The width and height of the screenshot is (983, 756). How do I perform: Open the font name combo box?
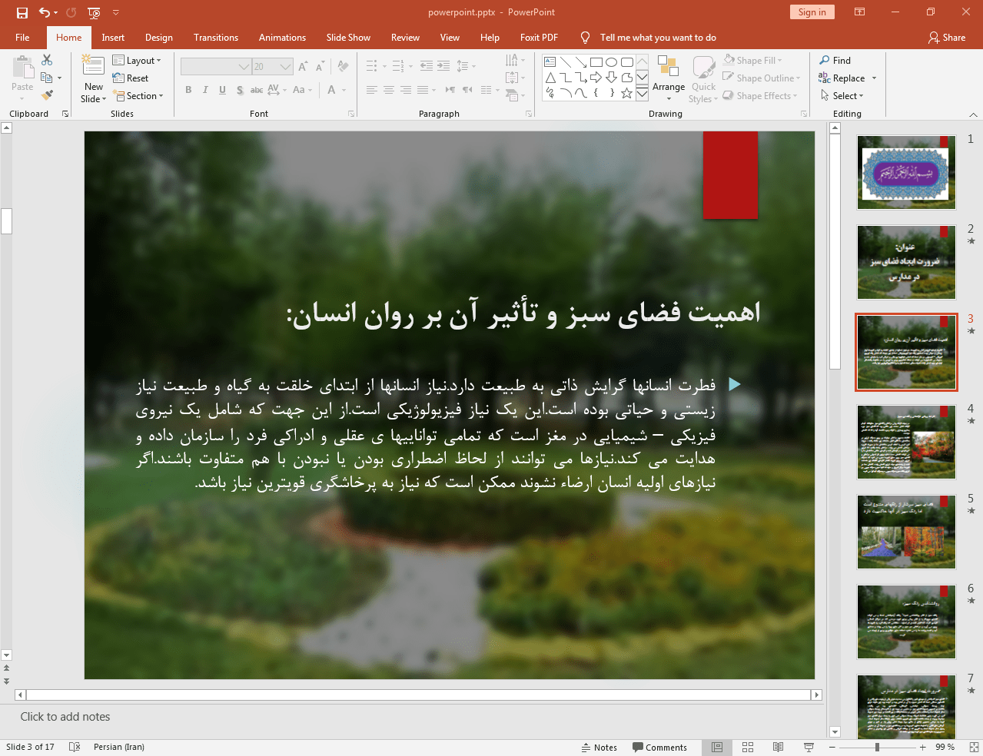216,67
